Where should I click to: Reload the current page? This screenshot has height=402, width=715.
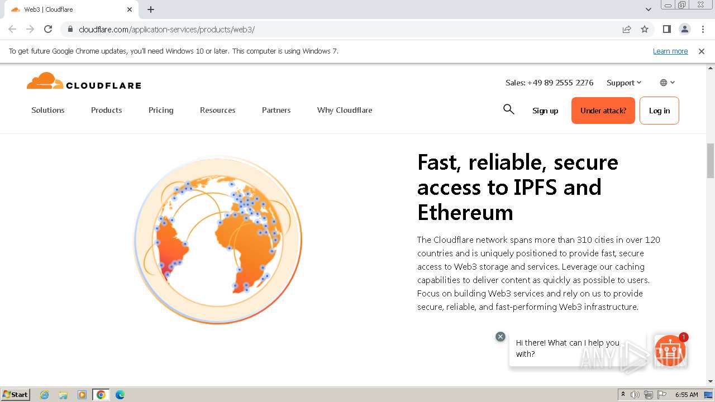48,29
